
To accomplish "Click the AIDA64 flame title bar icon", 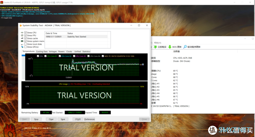I will click(21, 25).
